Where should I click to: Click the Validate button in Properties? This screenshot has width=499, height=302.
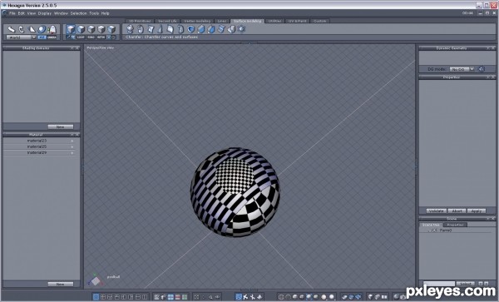436,210
